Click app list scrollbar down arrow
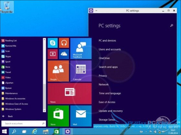 [x=44, y=111]
